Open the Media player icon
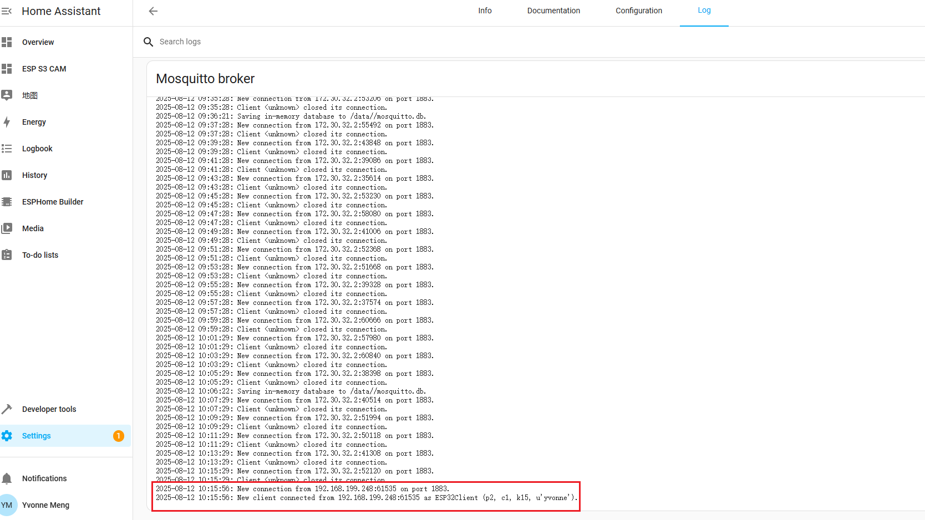Viewport: 925px width, 520px height. pyautogui.click(x=7, y=228)
